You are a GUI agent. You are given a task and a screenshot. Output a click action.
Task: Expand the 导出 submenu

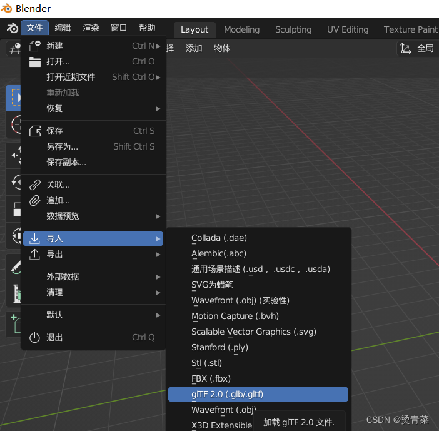[93, 255]
